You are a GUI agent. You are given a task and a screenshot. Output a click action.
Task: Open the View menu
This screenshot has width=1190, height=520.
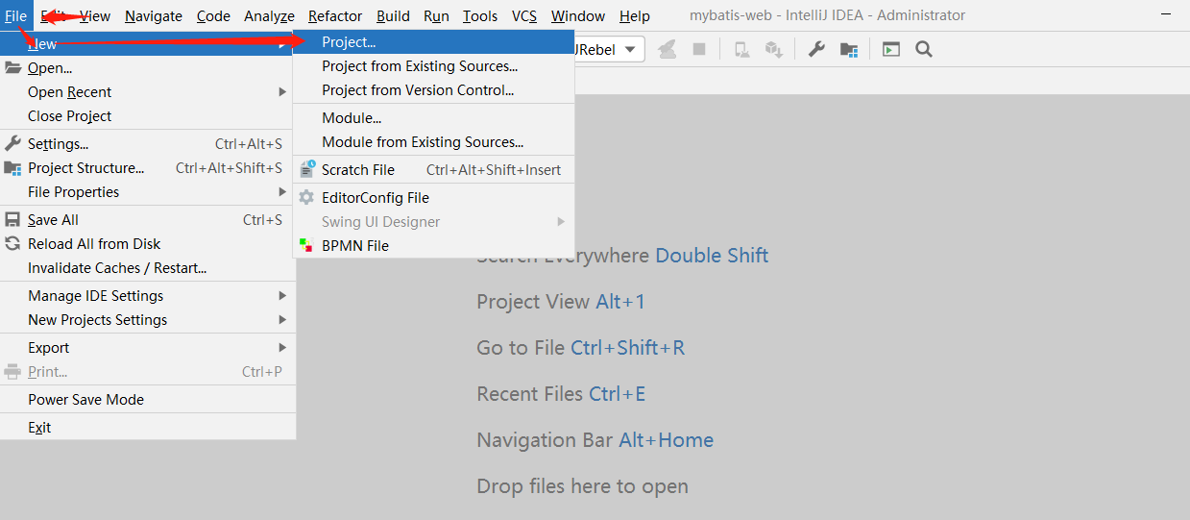click(95, 15)
